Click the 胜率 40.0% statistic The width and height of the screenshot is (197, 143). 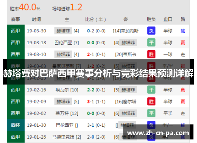(25, 8)
